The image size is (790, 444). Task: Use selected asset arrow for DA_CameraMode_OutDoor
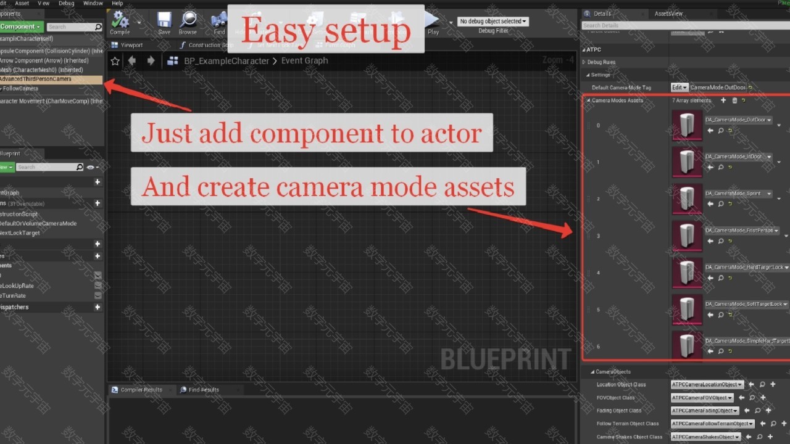coord(710,131)
